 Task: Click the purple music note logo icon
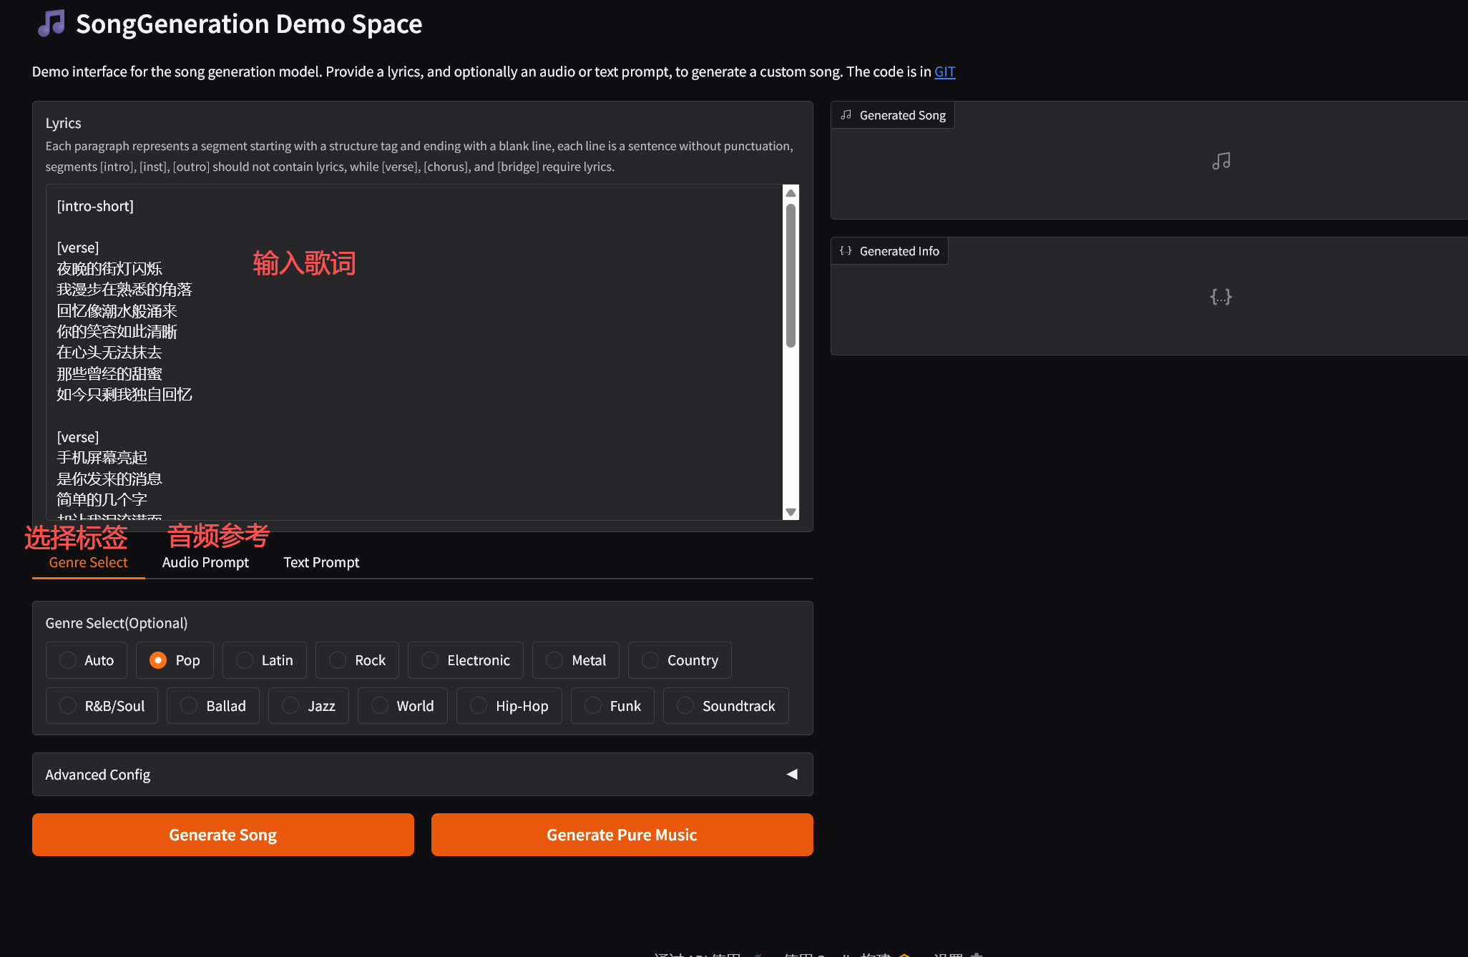click(x=51, y=24)
